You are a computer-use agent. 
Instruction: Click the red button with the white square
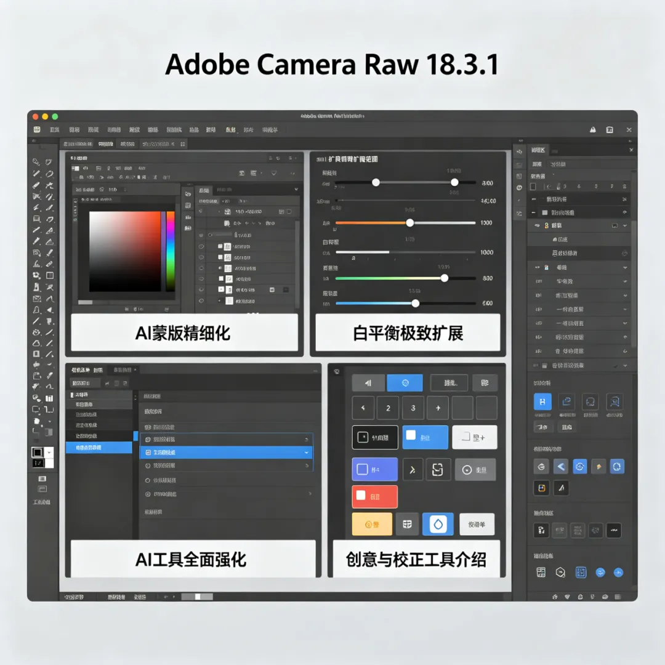pyautogui.click(x=374, y=497)
